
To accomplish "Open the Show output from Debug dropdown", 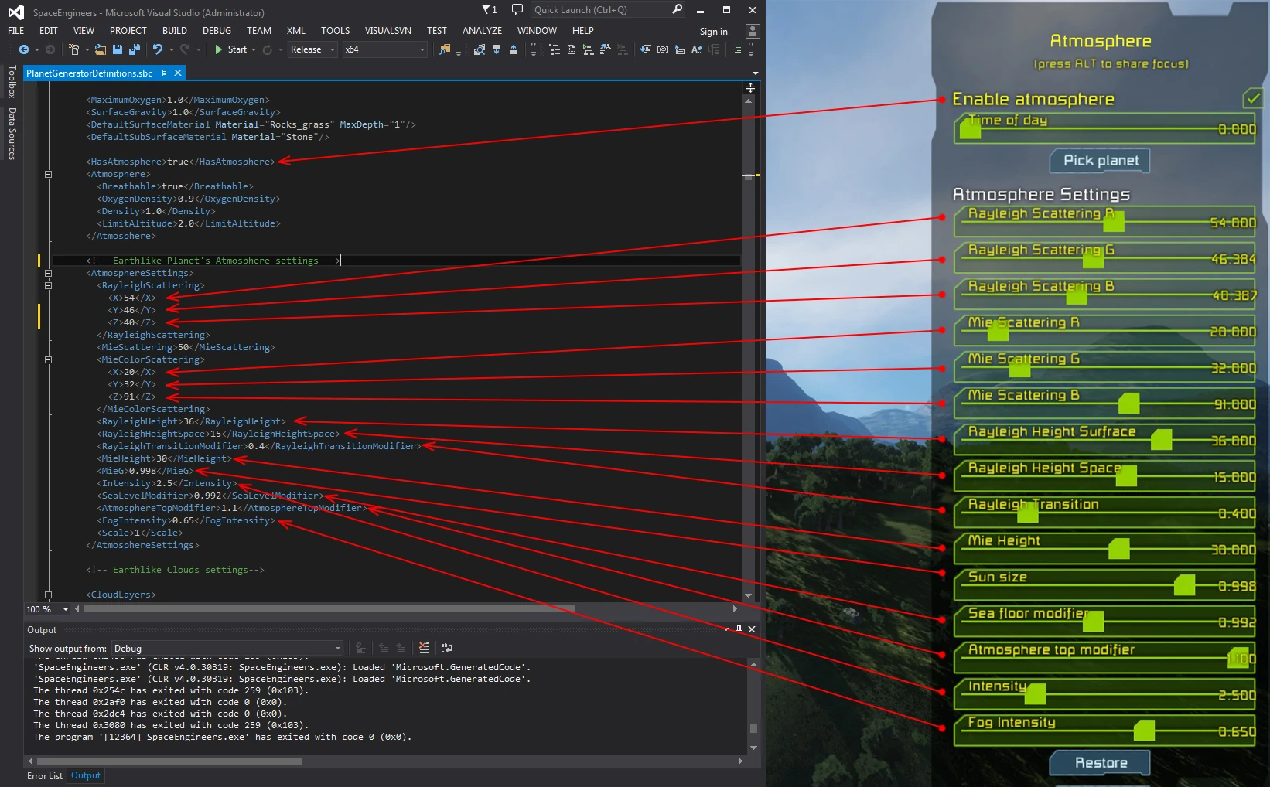I will pos(227,648).
